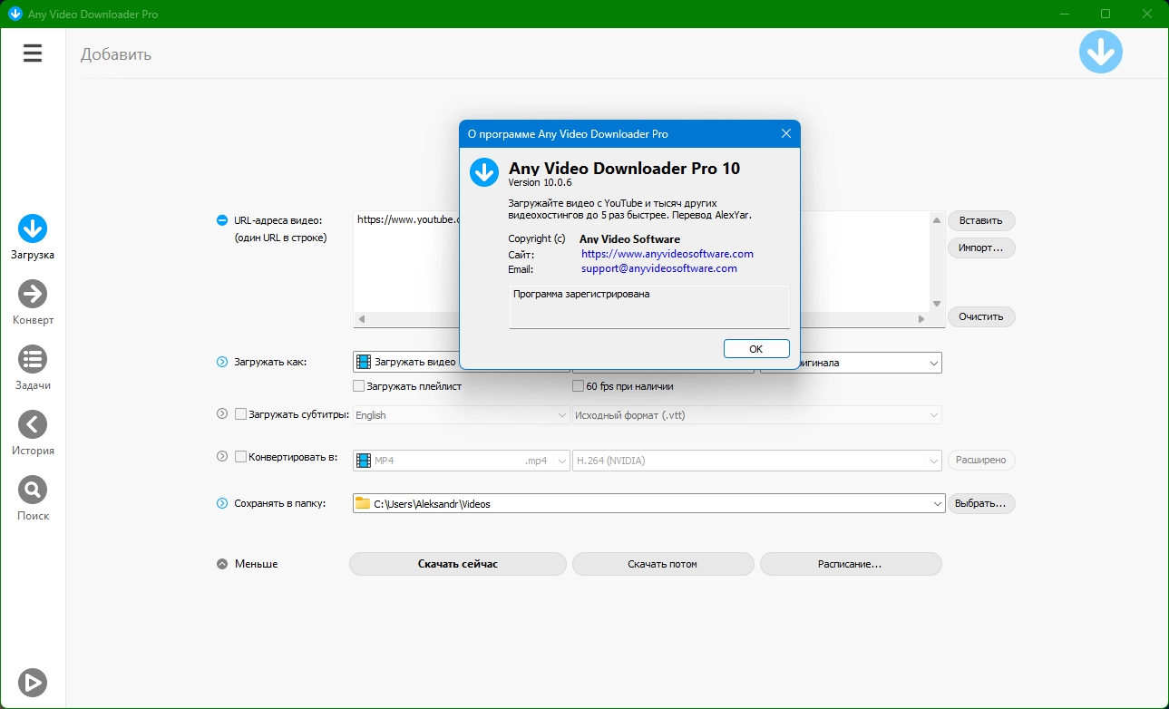Check the Конвертировать в checkbox
The image size is (1169, 709).
click(x=240, y=457)
